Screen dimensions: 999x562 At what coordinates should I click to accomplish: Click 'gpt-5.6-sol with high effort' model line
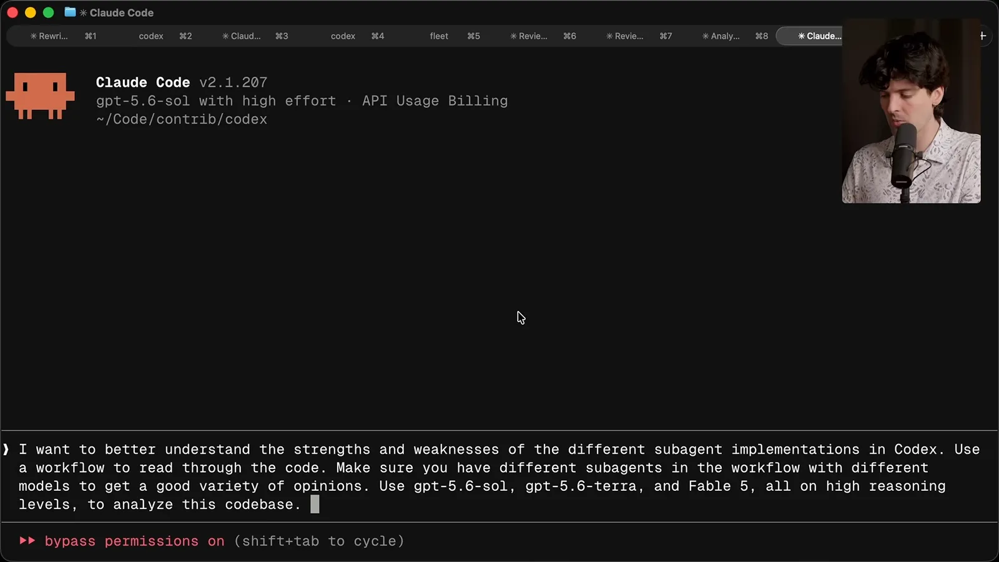pyautogui.click(x=215, y=101)
